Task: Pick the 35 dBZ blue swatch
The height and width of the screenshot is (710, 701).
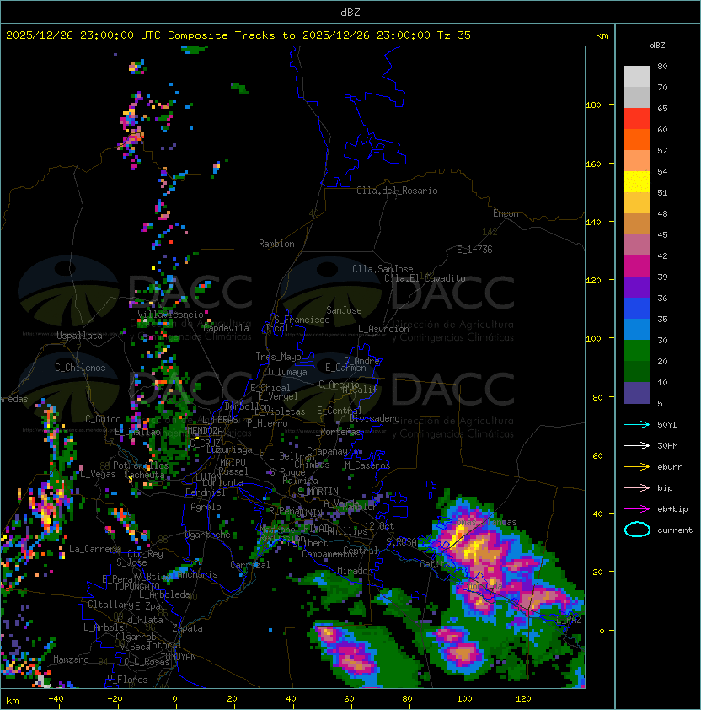Action: (x=637, y=308)
